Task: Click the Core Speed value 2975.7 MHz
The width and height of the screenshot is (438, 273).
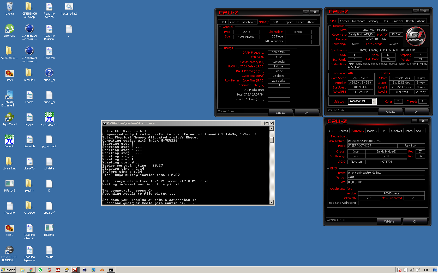Action: point(360,78)
